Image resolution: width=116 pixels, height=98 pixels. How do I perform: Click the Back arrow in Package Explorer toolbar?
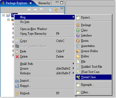tap(29, 10)
